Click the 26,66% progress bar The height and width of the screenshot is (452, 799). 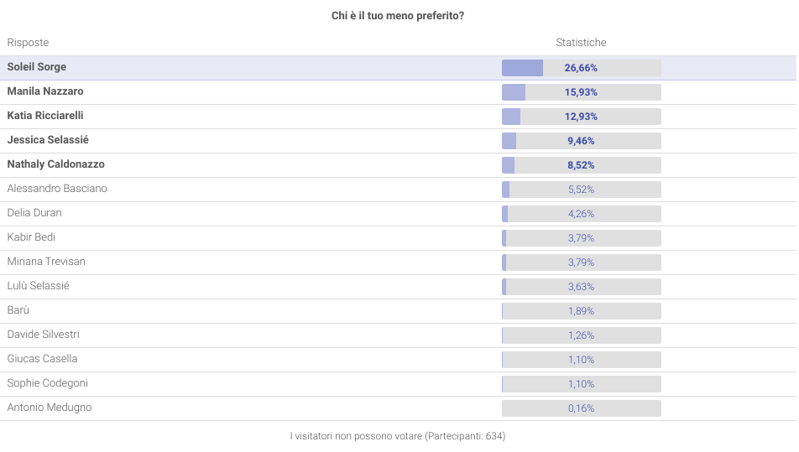click(581, 68)
